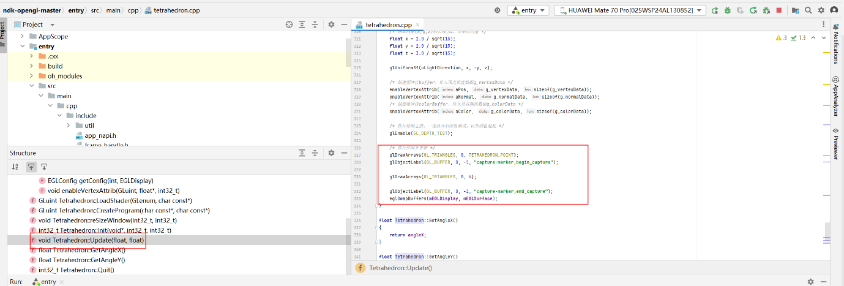Click the locate-file target icon in Project panel

(289, 24)
